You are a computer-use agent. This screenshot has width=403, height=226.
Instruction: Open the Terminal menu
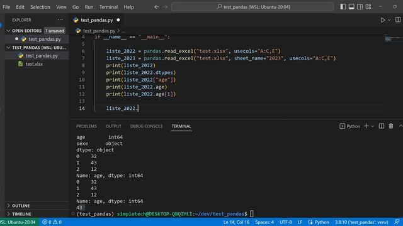pos(108,7)
